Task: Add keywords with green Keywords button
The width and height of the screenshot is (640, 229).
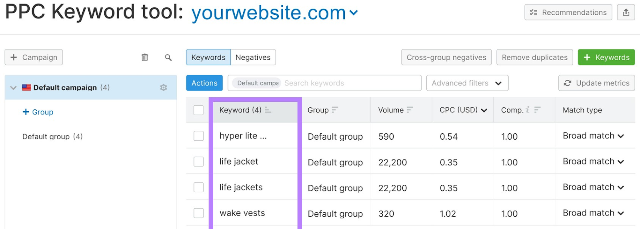Action: coord(606,57)
